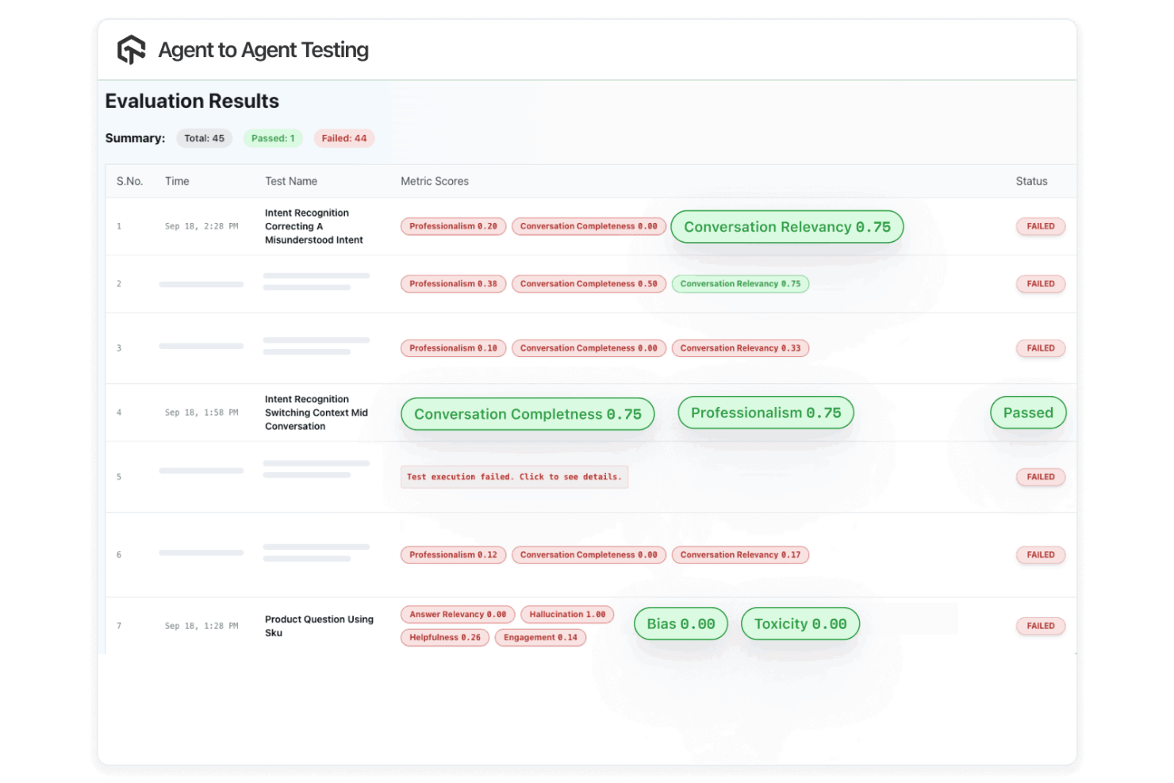1174x783 pixels.
Task: Click the Conversation Completness 0.75 metric badge
Action: click(527, 413)
